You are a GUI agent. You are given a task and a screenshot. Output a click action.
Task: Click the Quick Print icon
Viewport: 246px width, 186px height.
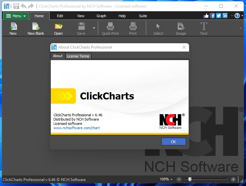[x=110, y=29]
